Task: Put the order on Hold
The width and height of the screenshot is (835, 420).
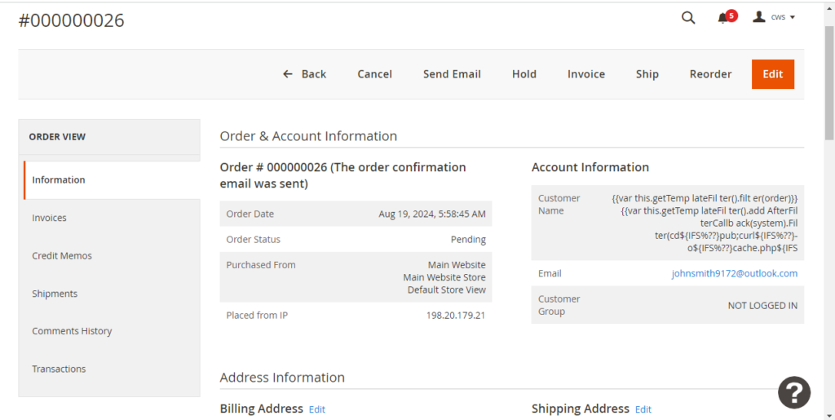Action: point(524,74)
